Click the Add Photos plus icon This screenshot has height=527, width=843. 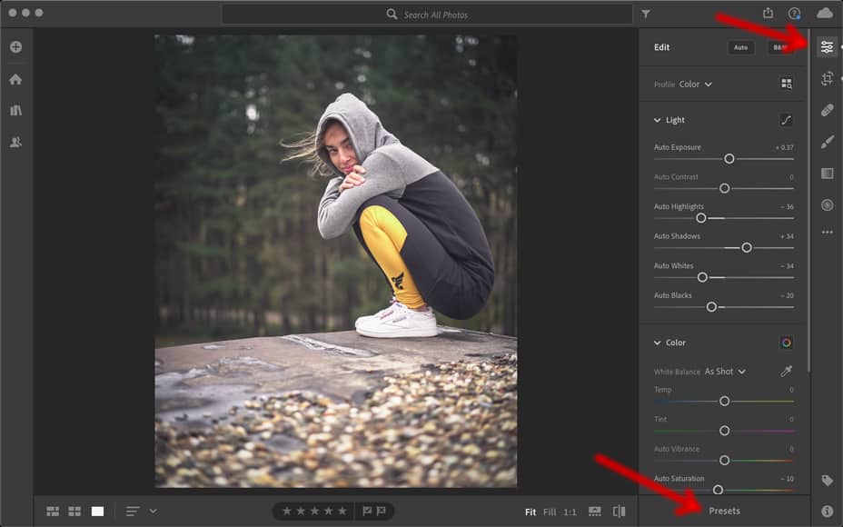[x=15, y=47]
